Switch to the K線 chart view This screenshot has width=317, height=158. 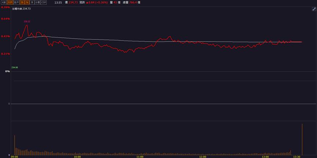pyautogui.click(x=4, y=3)
